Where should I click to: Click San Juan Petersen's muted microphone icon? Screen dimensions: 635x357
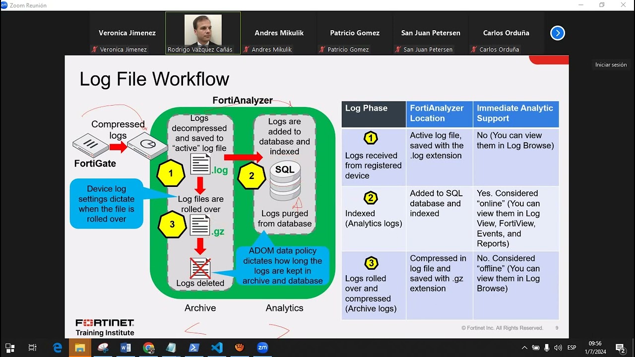click(398, 50)
